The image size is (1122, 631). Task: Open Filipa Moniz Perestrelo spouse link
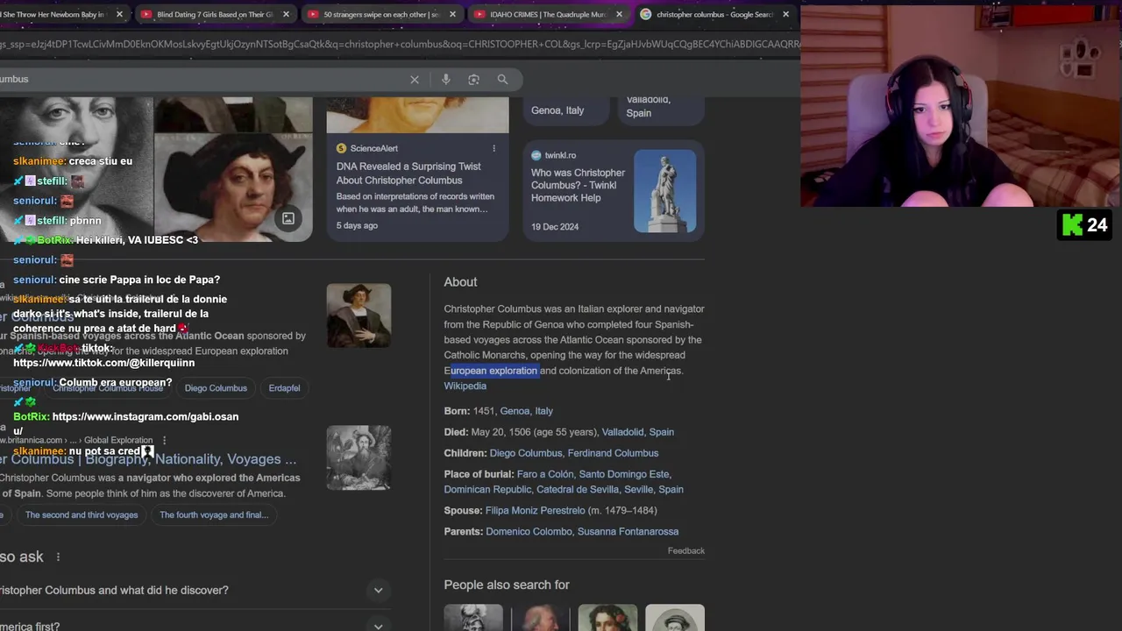535,510
